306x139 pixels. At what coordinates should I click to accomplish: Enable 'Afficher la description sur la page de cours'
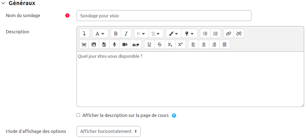(78, 115)
